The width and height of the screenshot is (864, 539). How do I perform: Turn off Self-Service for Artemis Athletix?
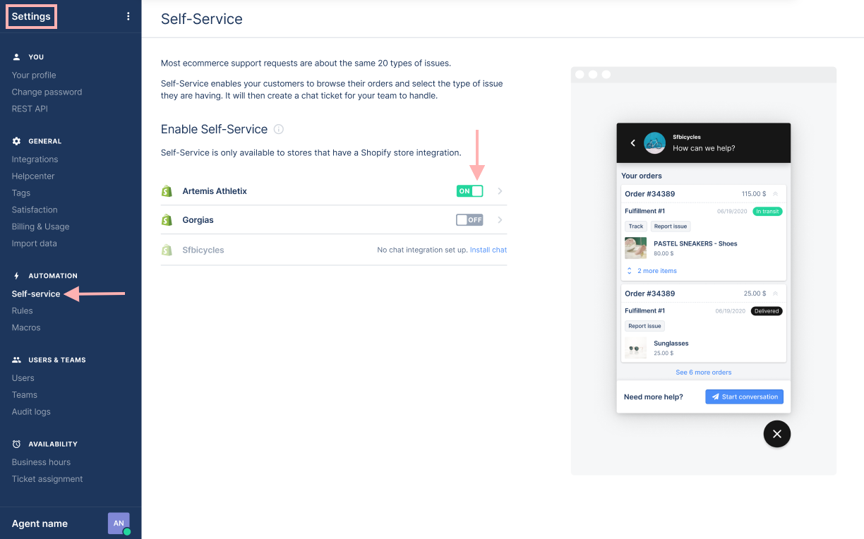coord(469,191)
